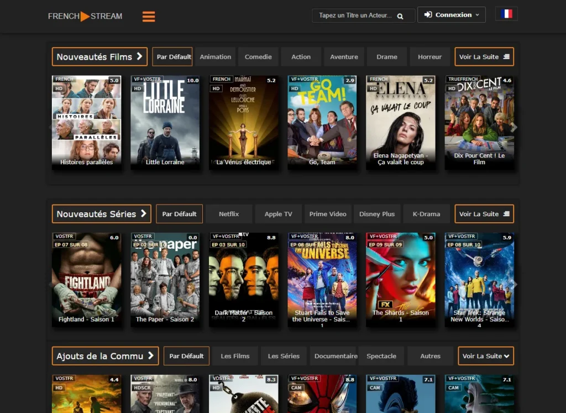Select Par Défaut tab in Nouveautés Séries
Image resolution: width=566 pixels, height=413 pixels.
coord(180,214)
